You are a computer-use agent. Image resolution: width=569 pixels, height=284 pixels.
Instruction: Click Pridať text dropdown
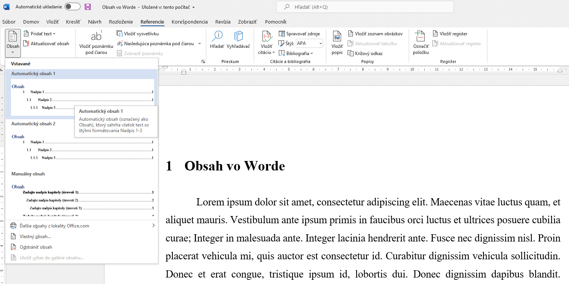[40, 34]
